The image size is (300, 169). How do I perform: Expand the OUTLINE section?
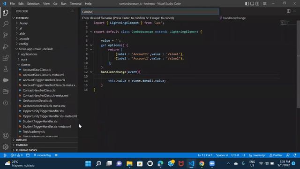(x=21, y=140)
